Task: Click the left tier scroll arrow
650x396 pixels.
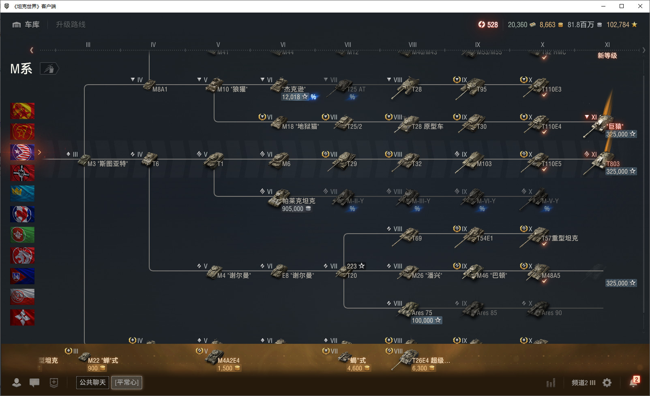Action: coord(32,50)
